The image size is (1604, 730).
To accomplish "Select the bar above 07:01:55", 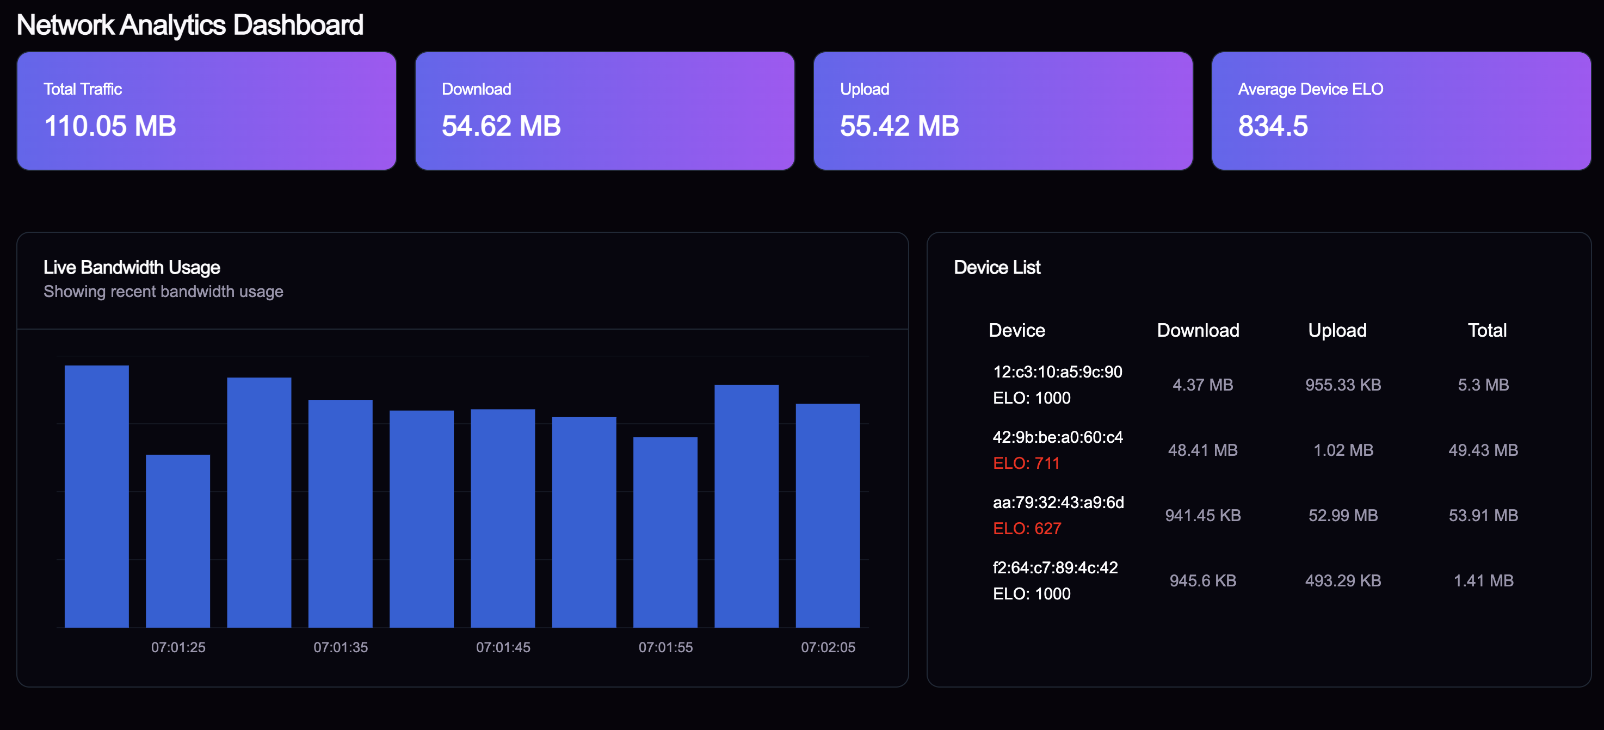I will pos(665,531).
